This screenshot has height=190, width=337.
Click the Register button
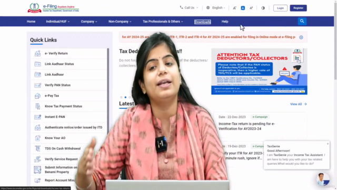(299, 8)
